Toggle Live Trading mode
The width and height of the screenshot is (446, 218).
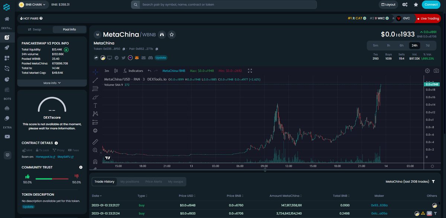(x=427, y=19)
